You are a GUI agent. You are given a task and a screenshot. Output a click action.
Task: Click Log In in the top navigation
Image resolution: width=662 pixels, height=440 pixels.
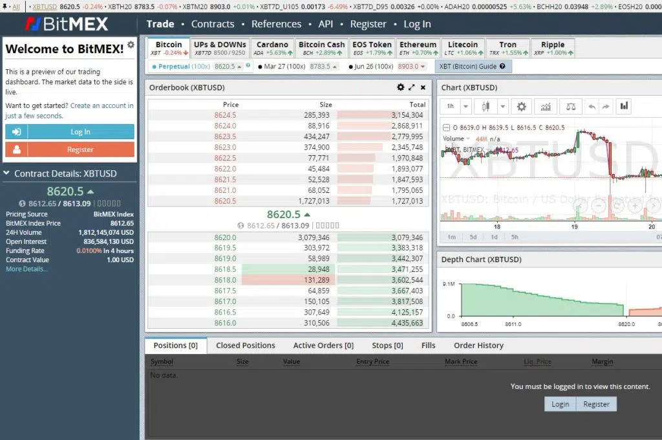click(417, 24)
